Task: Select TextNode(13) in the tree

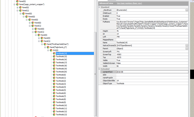Action: click(61, 115)
